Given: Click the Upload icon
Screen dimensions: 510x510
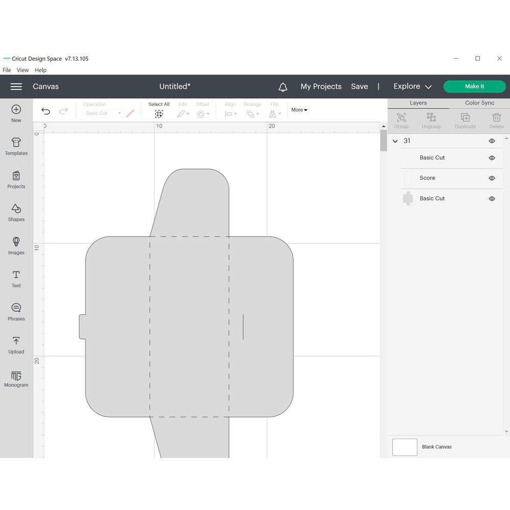Looking at the screenshot, I should tap(16, 342).
